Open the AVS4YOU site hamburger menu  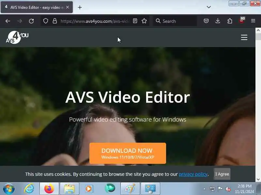[x=244, y=37]
